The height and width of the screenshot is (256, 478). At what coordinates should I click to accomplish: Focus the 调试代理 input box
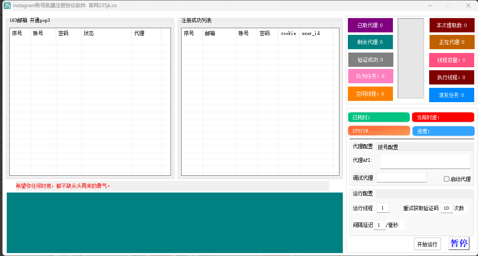pos(401,178)
